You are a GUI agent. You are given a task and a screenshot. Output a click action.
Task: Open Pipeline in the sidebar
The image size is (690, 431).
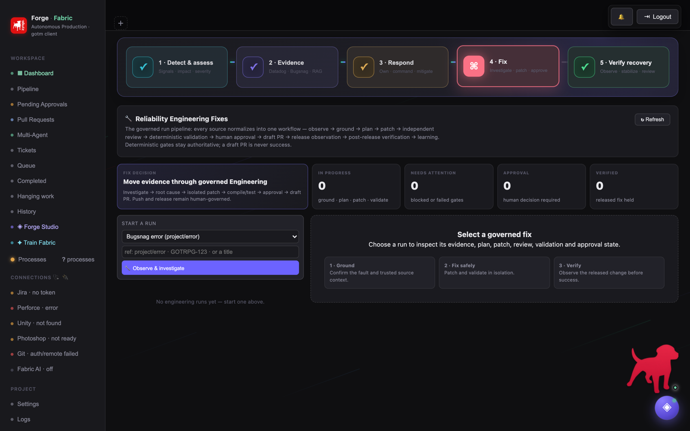click(28, 89)
